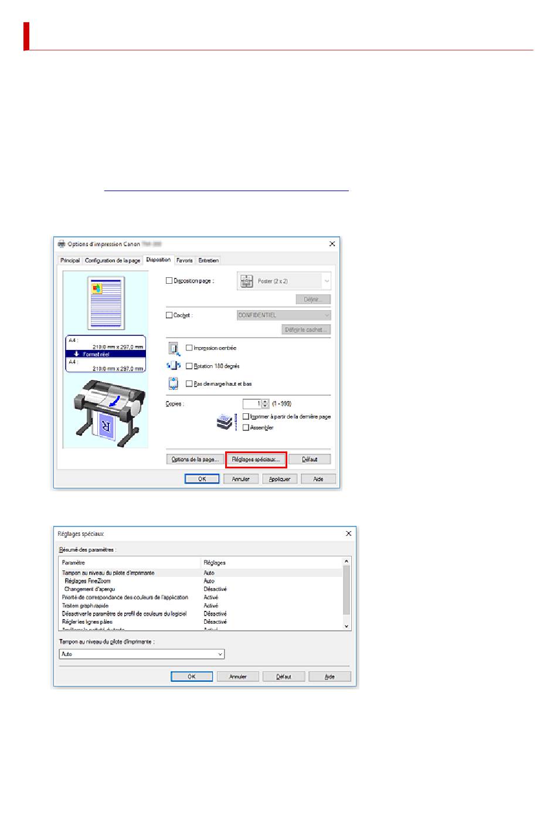The height and width of the screenshot is (819, 557).
Task: Click the Définir le cachet... button
Action: [x=306, y=330]
